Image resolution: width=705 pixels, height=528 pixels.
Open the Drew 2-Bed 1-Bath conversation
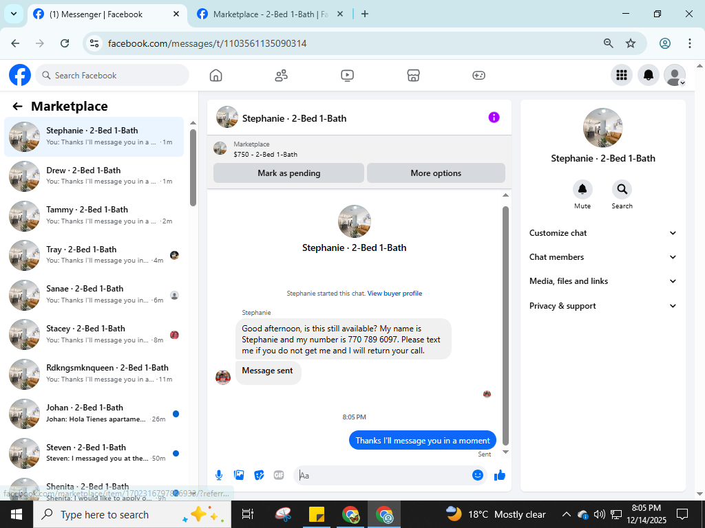pyautogui.click(x=94, y=176)
